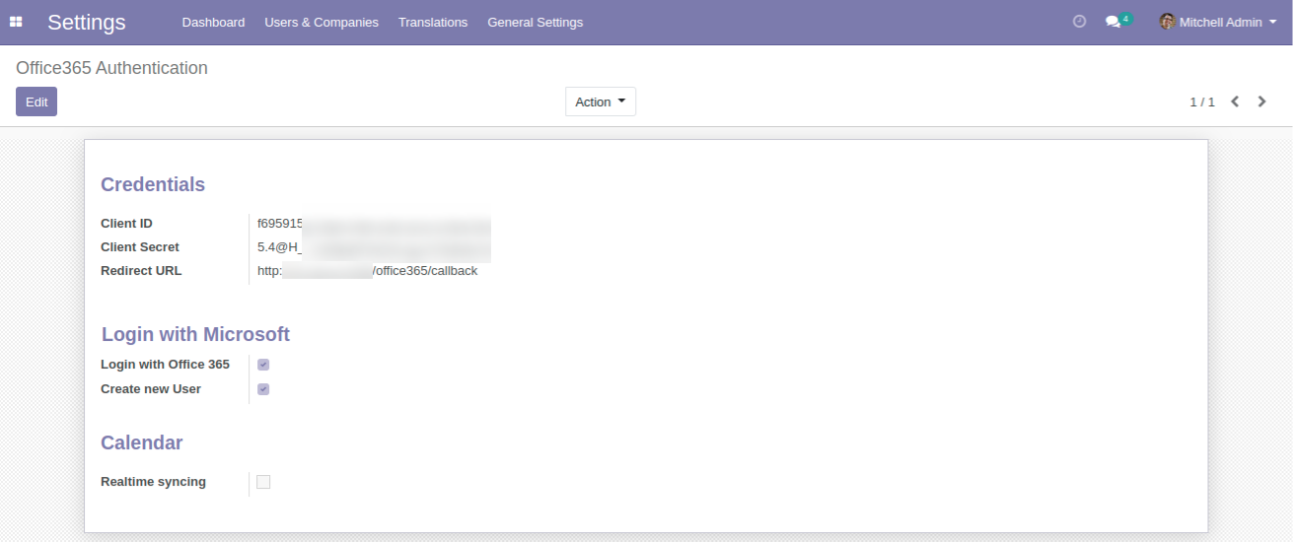Click the Client Secret value
Viewport: 1294px width, 542px height.
click(373, 247)
